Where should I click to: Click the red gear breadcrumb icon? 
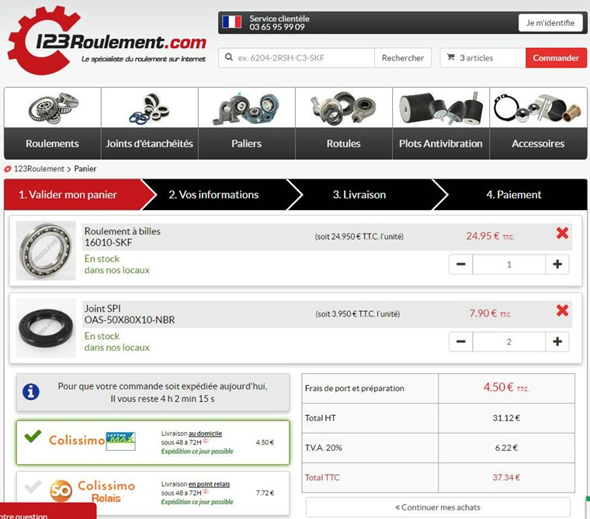[x=8, y=169]
